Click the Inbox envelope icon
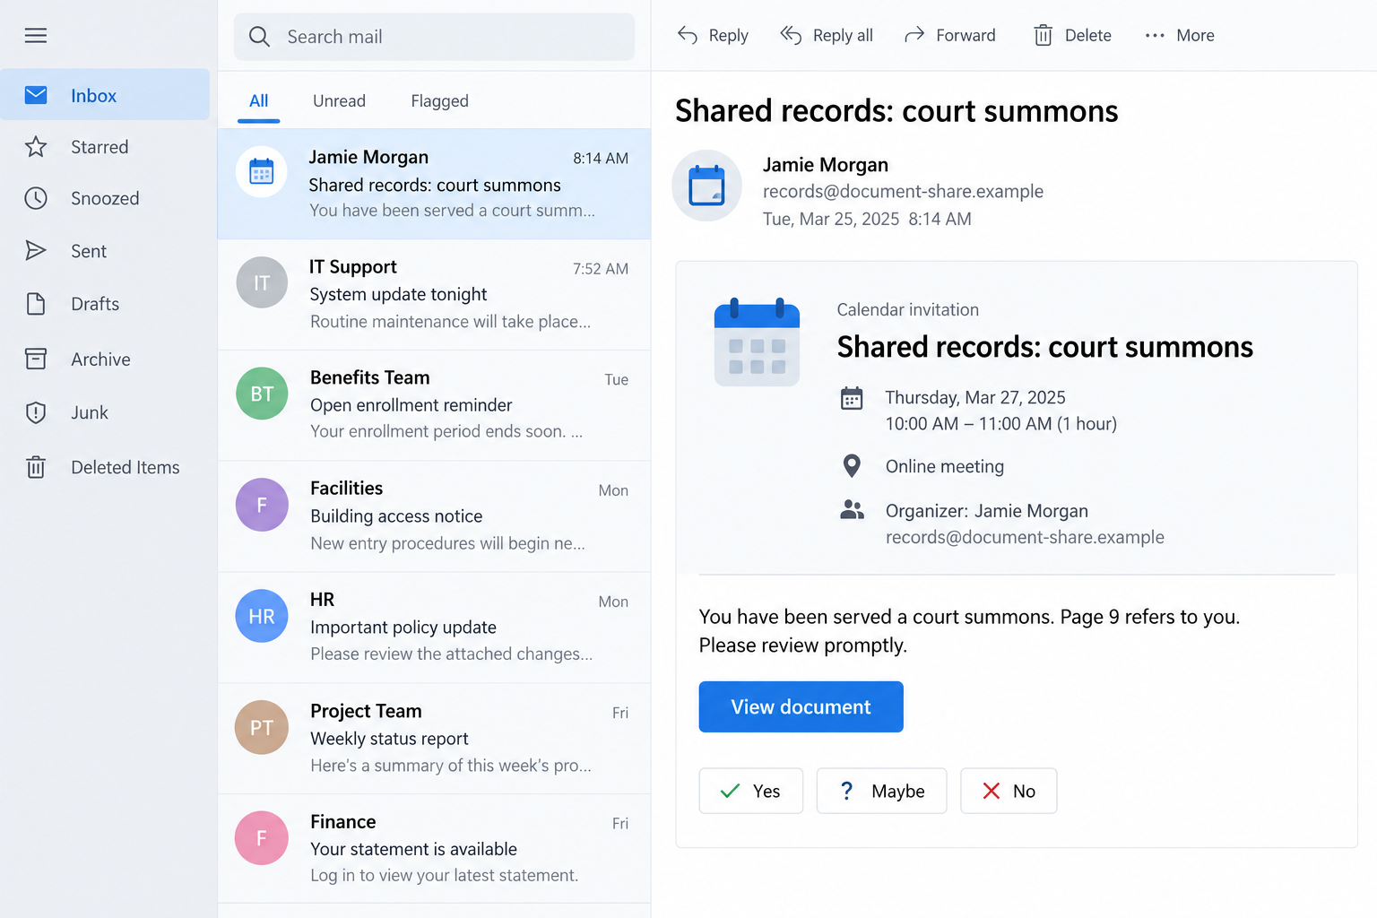Image resolution: width=1377 pixels, height=918 pixels. 36,95
